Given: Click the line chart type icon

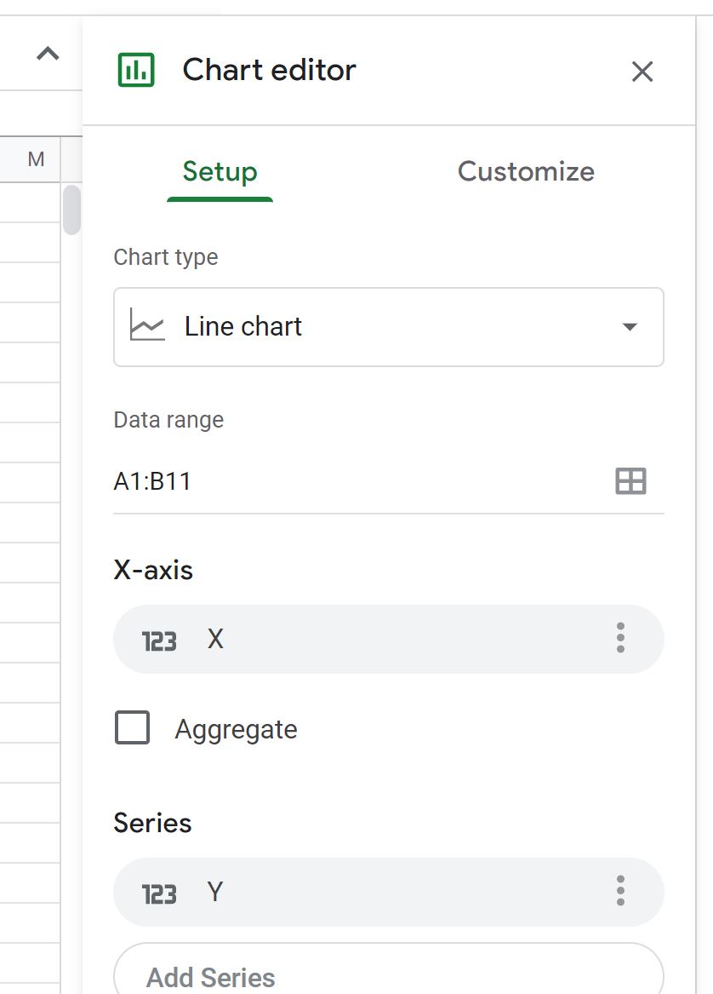Looking at the screenshot, I should point(147,325).
